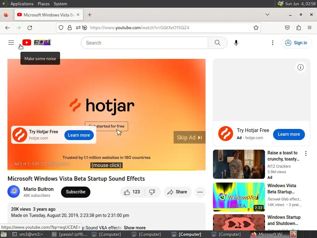Switch to passis1 taskbar window
Viewport: 317px width, 238px height.
coord(70,234)
